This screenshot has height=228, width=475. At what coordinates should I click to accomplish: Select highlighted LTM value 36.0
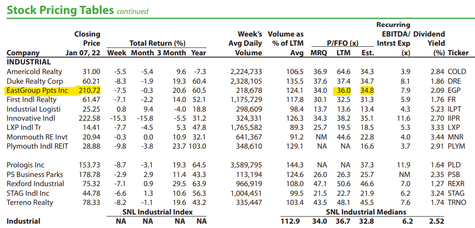(344, 90)
